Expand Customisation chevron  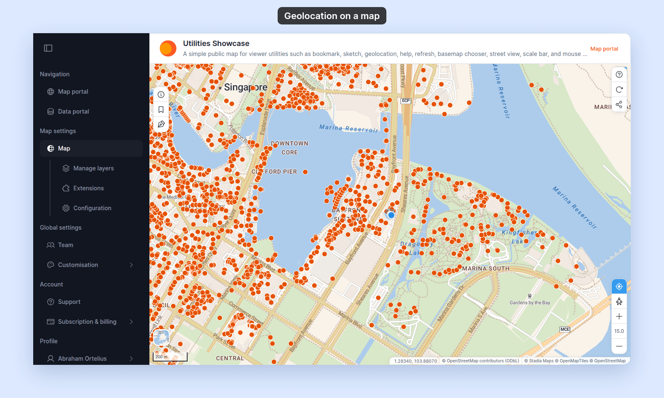pos(131,265)
